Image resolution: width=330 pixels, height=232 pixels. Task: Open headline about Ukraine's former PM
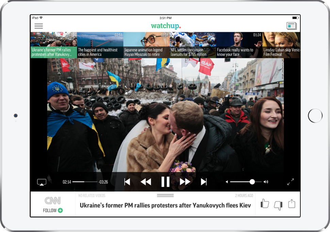tap(165, 205)
